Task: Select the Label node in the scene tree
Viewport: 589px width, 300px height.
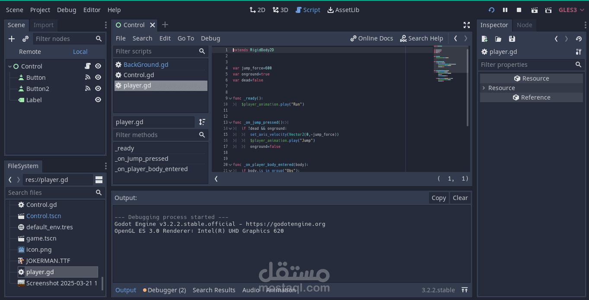Action: point(34,100)
